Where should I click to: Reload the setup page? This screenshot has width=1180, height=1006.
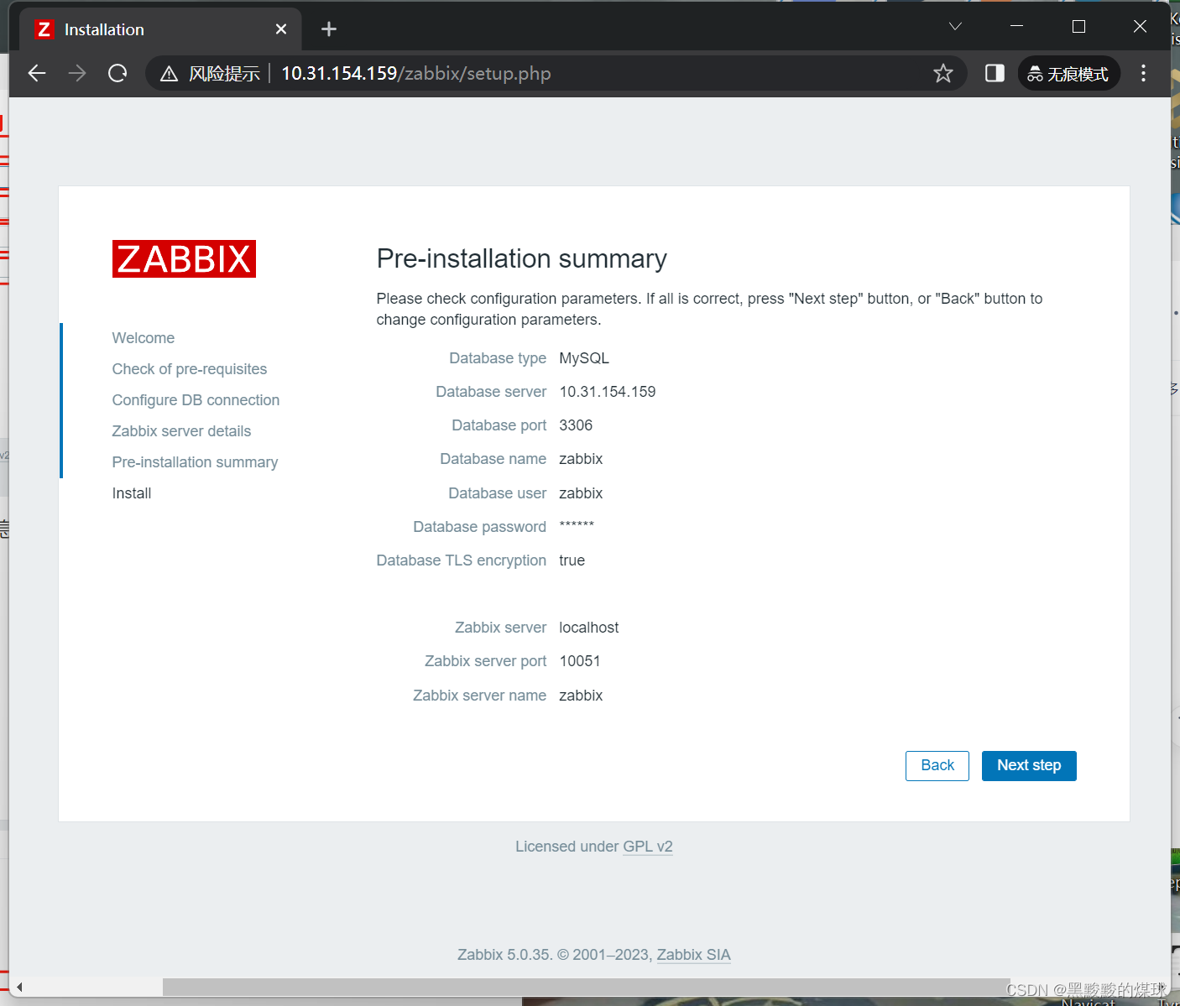pos(117,73)
